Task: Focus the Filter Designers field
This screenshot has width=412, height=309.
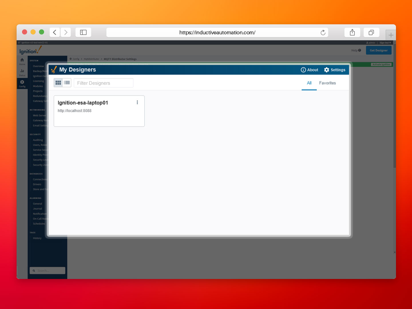Action: click(x=104, y=83)
